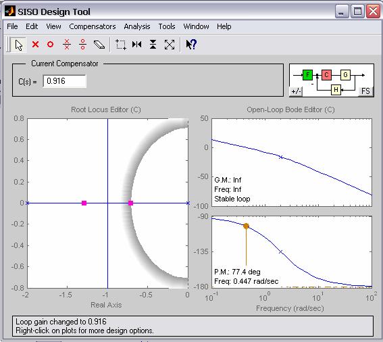This screenshot has height=342, width=383.
Task: Choose the add real pole tool
Action: point(35,45)
